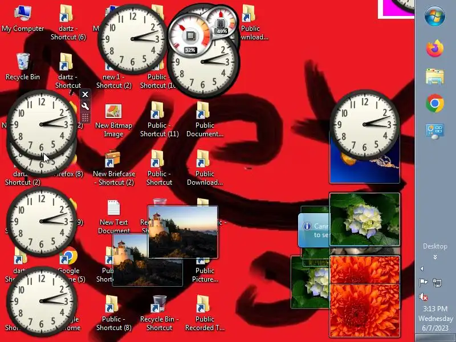Image resolution: width=456 pixels, height=342 pixels.
Task: Click the CPU meter gadget showing 32%
Action: coord(190,36)
